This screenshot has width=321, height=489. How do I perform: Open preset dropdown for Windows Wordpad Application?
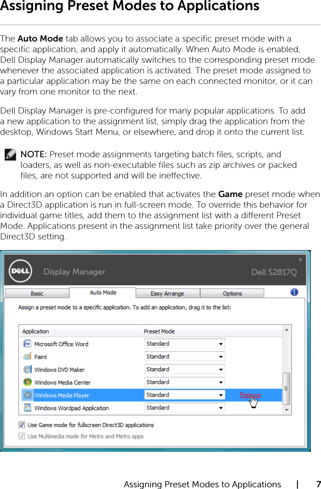[185, 408]
